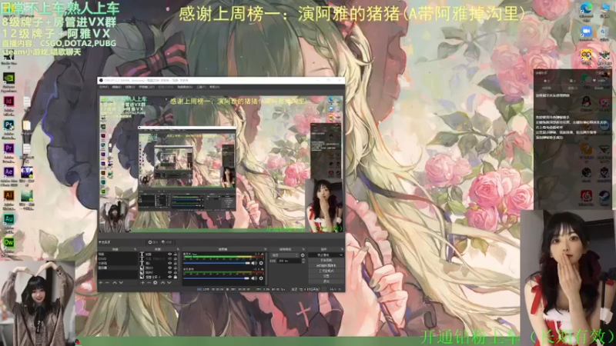Pop out the Sources dock panel
Viewport: 616px width, 346px height.
click(178, 249)
